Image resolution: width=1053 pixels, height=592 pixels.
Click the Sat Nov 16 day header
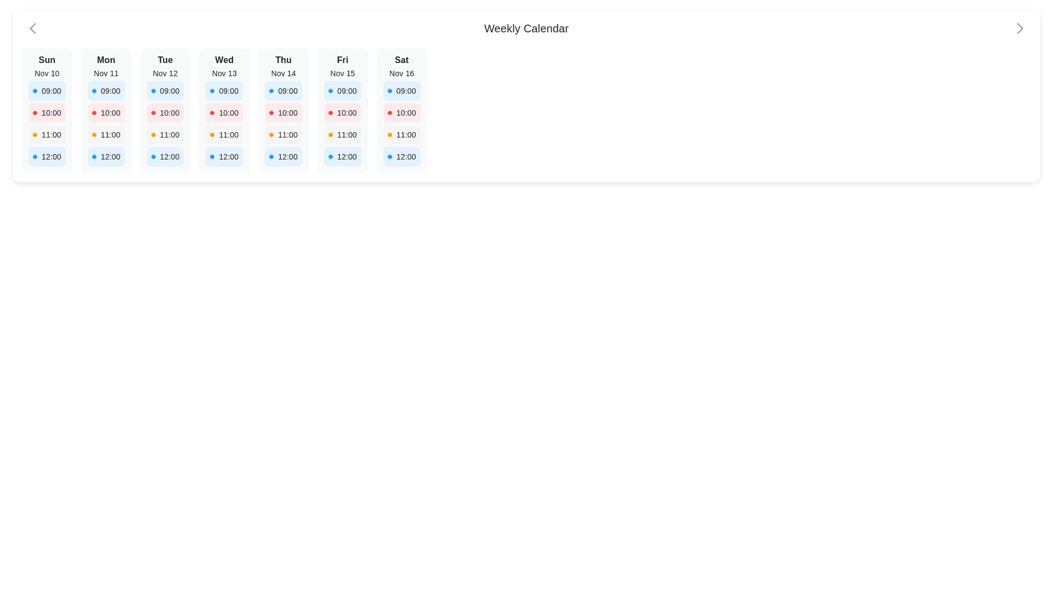[x=401, y=66]
